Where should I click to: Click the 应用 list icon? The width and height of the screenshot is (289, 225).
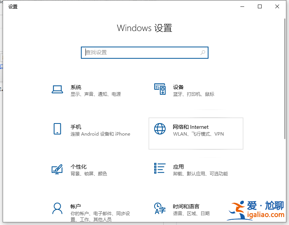(x=160, y=168)
